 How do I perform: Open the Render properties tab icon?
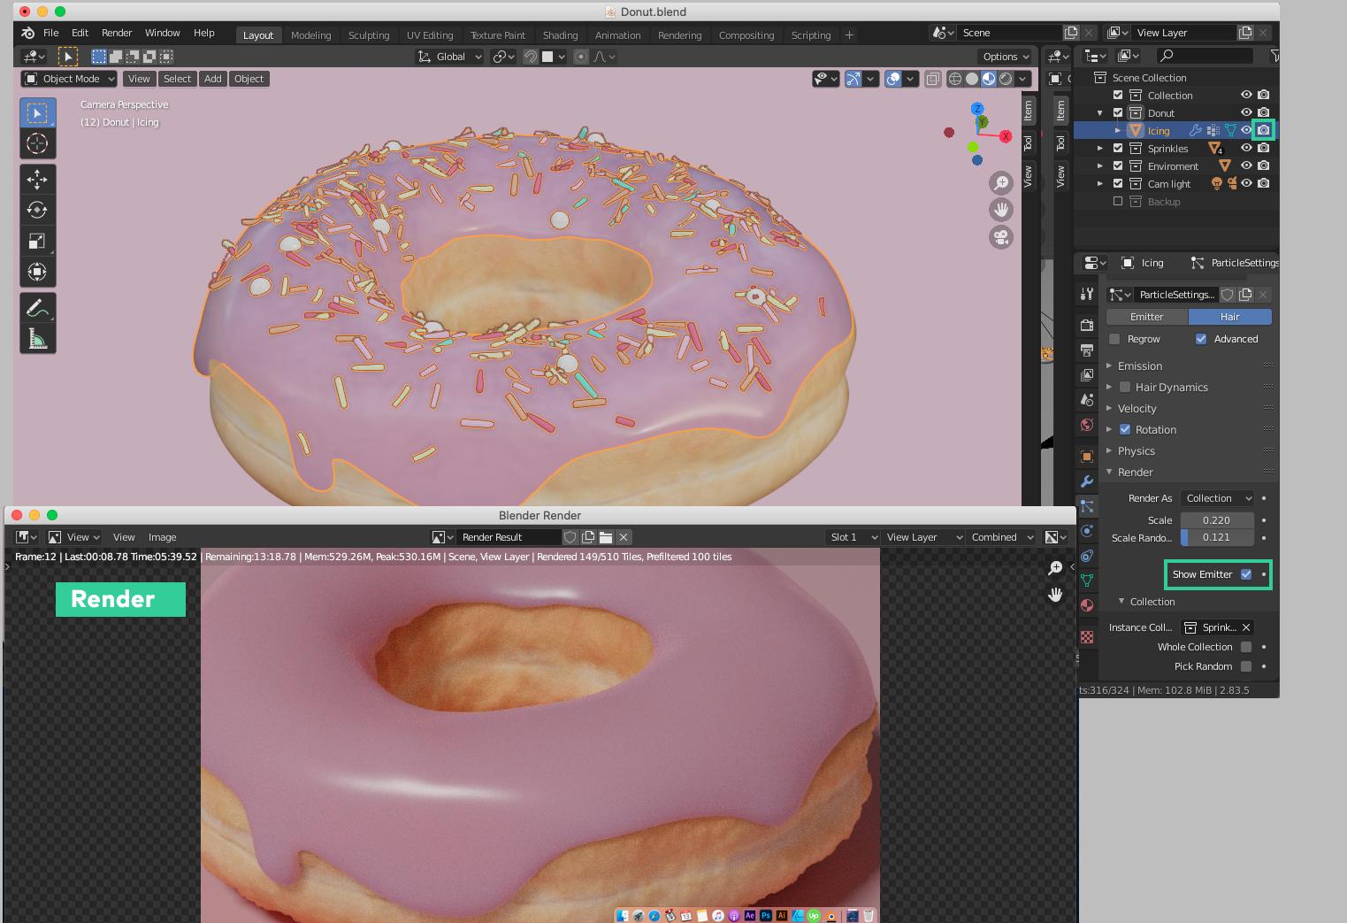pyautogui.click(x=1087, y=326)
